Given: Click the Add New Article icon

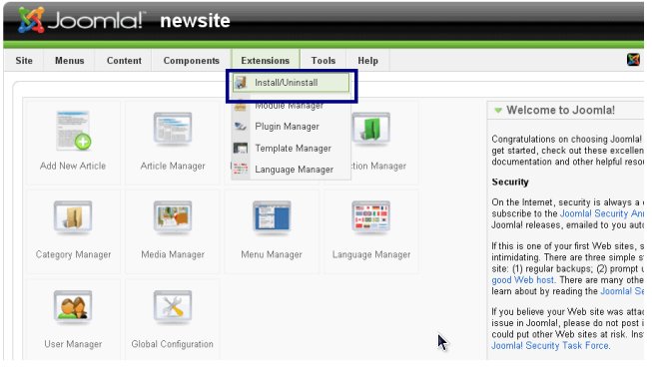Looking at the screenshot, I should [73, 131].
